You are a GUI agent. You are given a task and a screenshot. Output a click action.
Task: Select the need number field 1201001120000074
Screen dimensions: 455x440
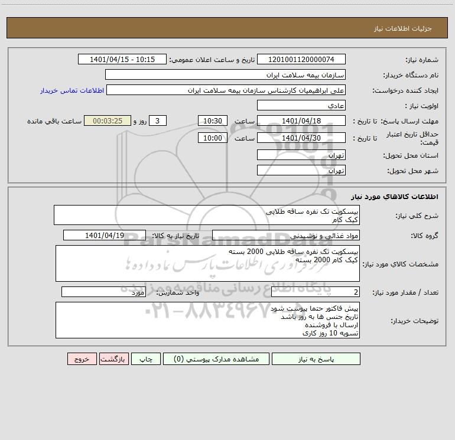click(x=301, y=59)
